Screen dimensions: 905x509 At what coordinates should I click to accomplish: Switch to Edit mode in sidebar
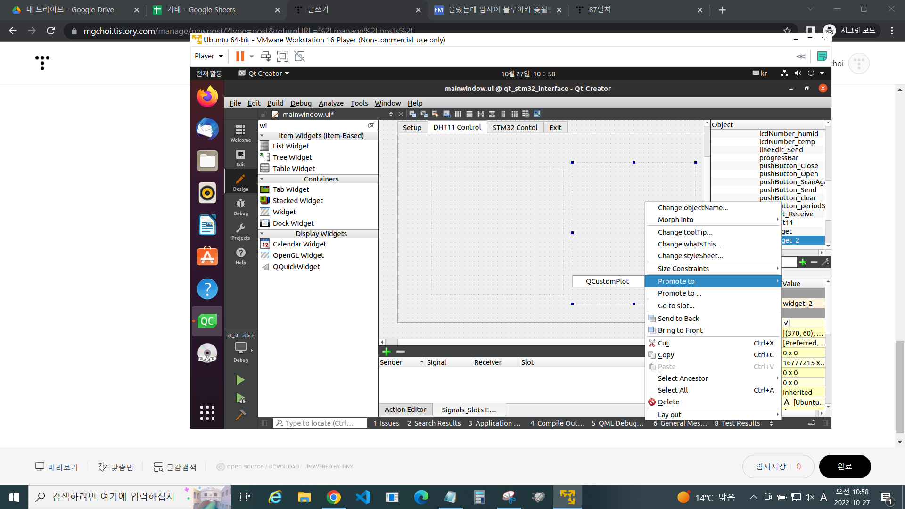(x=240, y=158)
